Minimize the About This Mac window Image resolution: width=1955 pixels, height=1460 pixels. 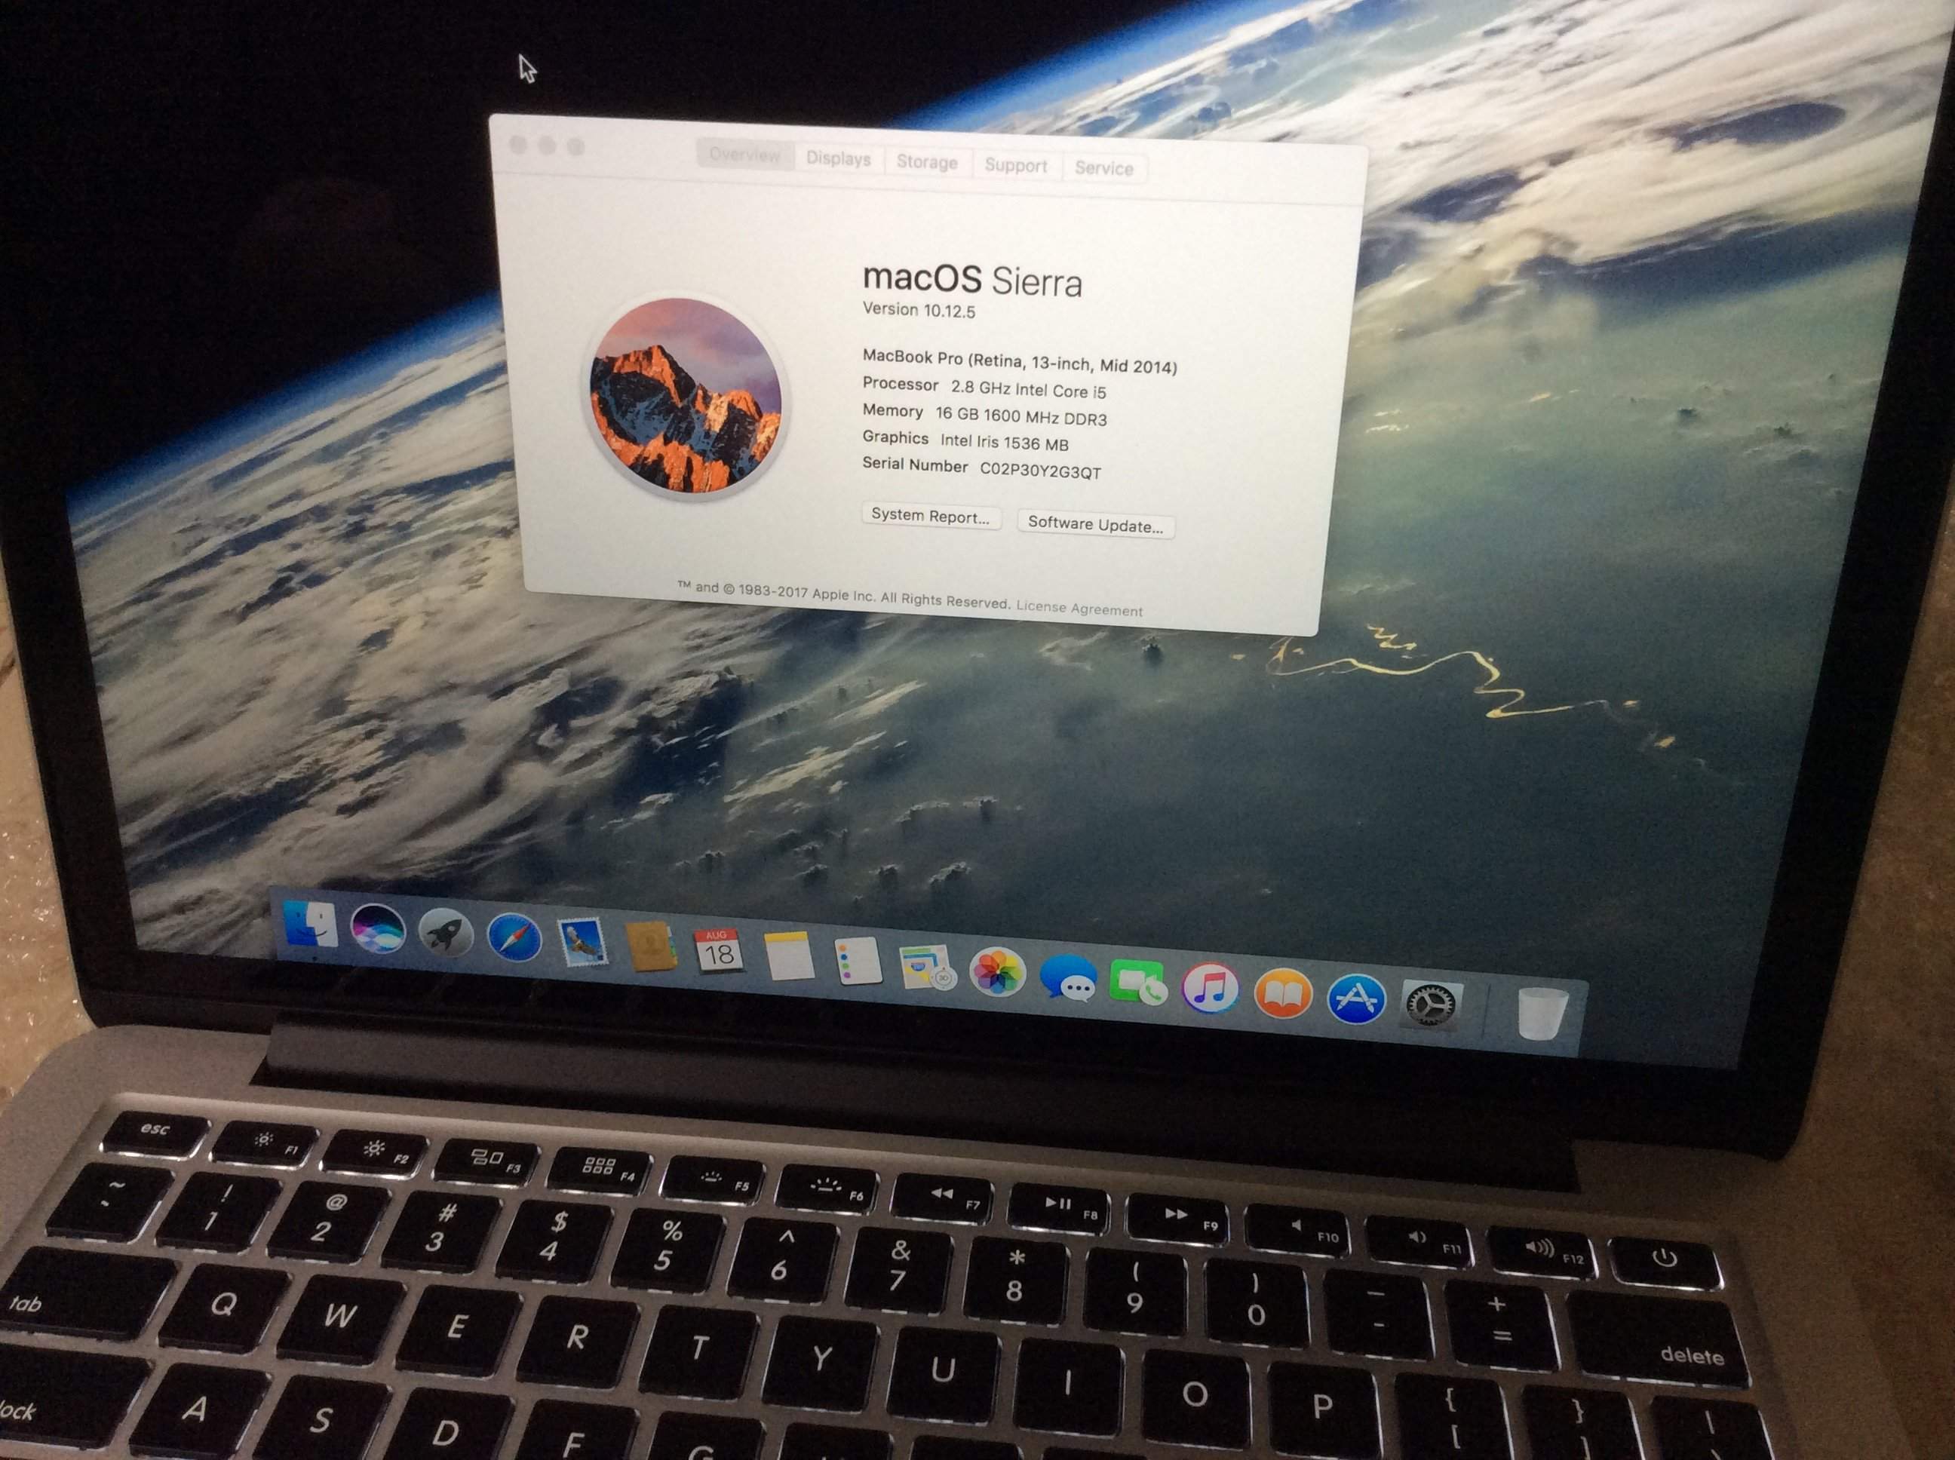pos(546,145)
